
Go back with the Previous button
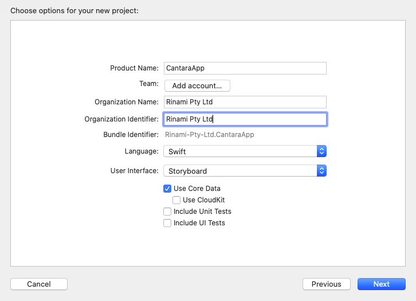point(326,284)
